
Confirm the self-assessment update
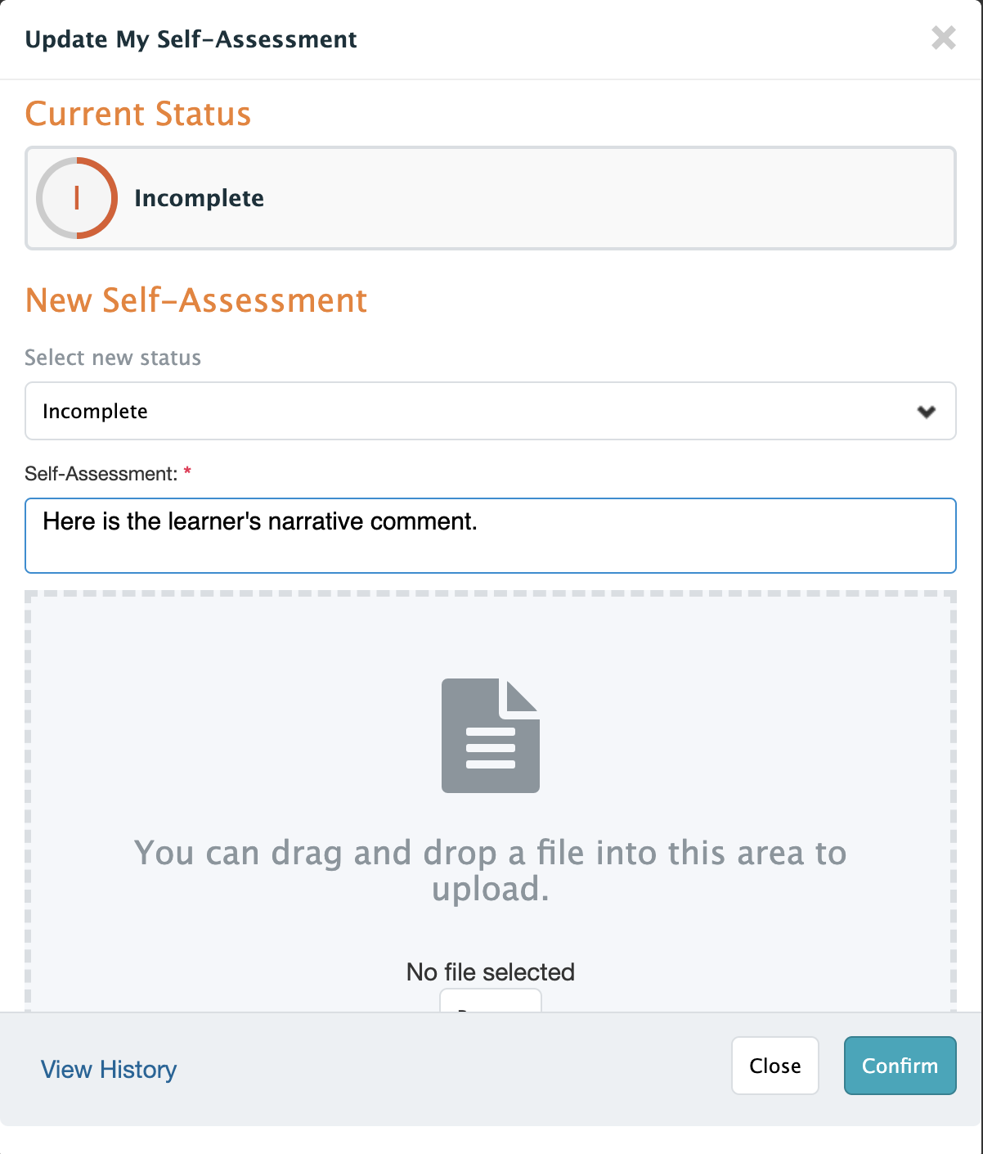[900, 1066]
